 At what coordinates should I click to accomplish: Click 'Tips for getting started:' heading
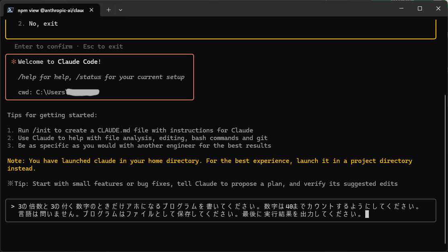pos(52,115)
